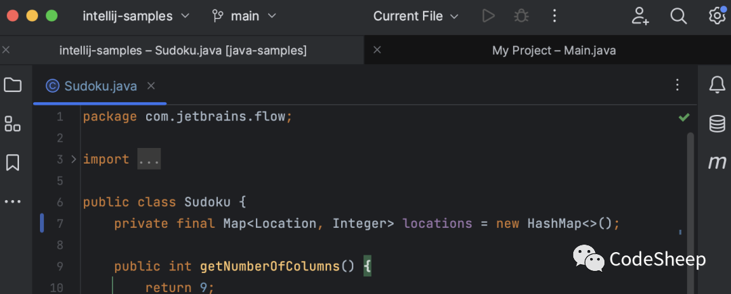Open the Current File run configuration dropdown
The height and width of the screenshot is (294, 731).
(x=416, y=16)
